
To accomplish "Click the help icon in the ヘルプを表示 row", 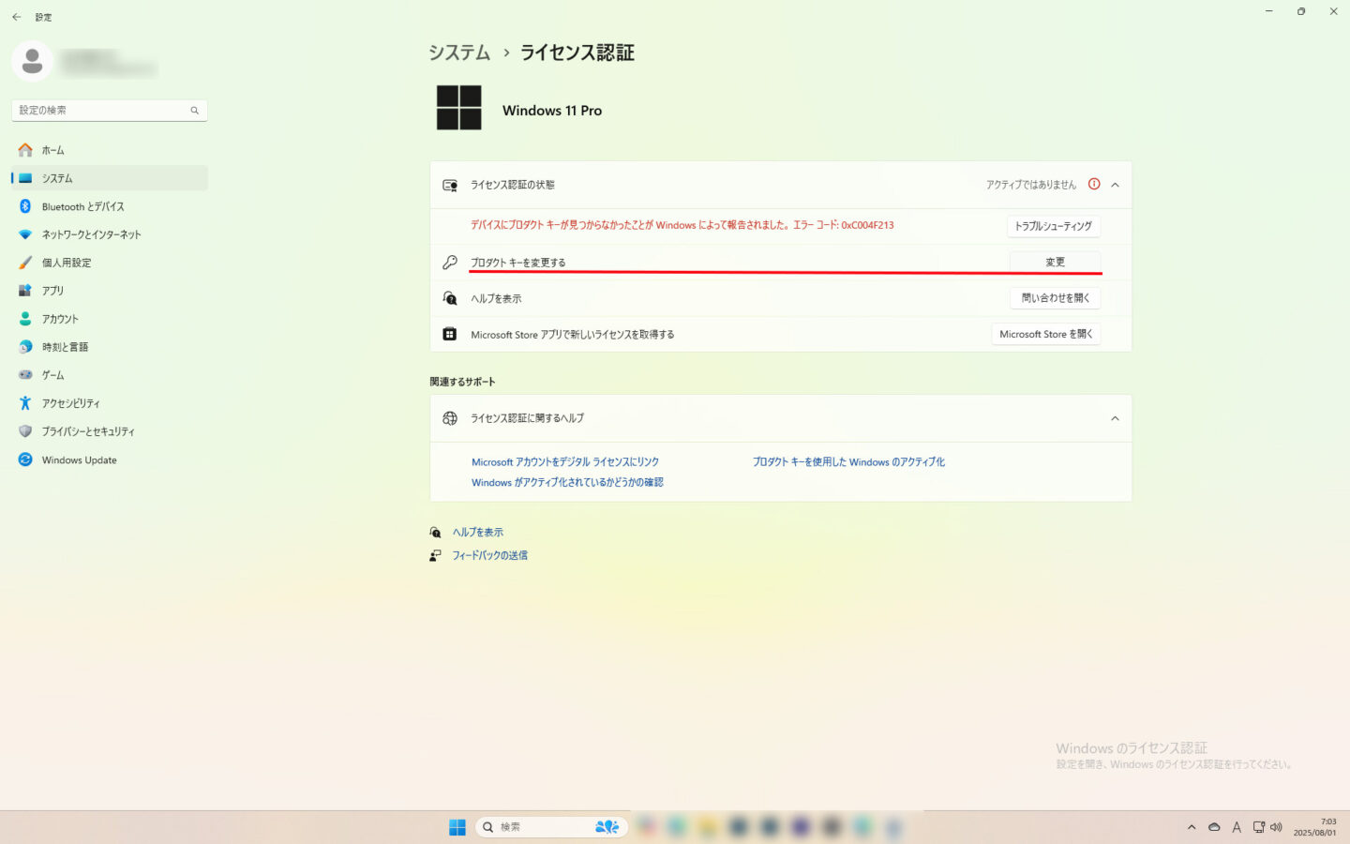I will pos(450,298).
